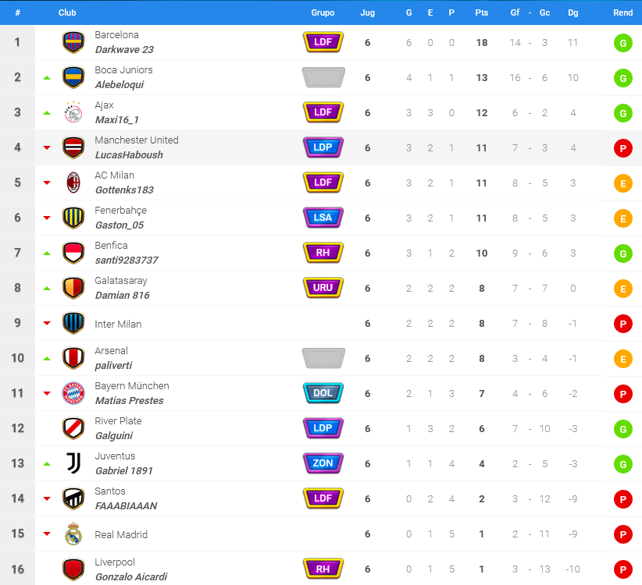This screenshot has width=642, height=585.
Task: Select the Rend column header
Action: pos(622,12)
